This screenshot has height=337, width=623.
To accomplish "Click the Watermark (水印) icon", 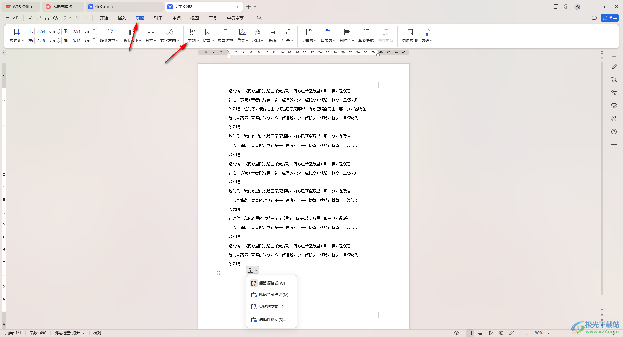I will coord(258,32).
